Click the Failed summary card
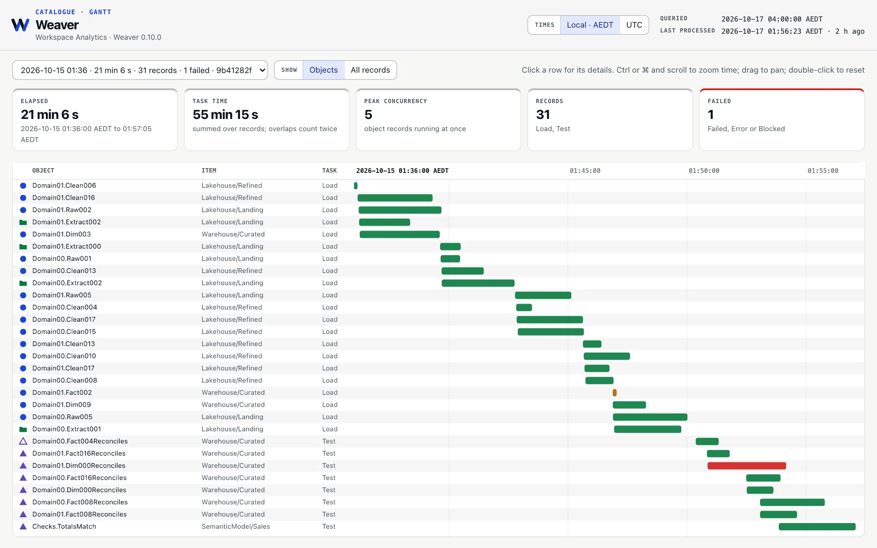This screenshot has width=877, height=548. coord(782,120)
